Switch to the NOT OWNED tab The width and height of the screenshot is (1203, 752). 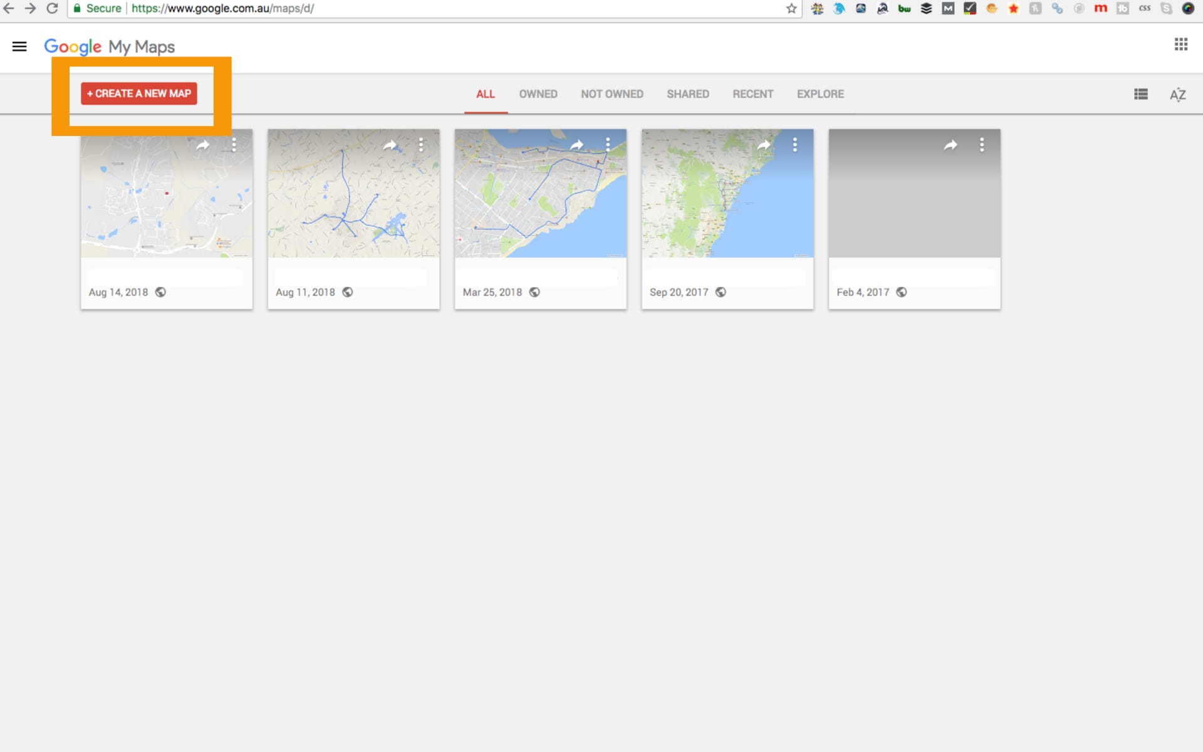click(612, 94)
